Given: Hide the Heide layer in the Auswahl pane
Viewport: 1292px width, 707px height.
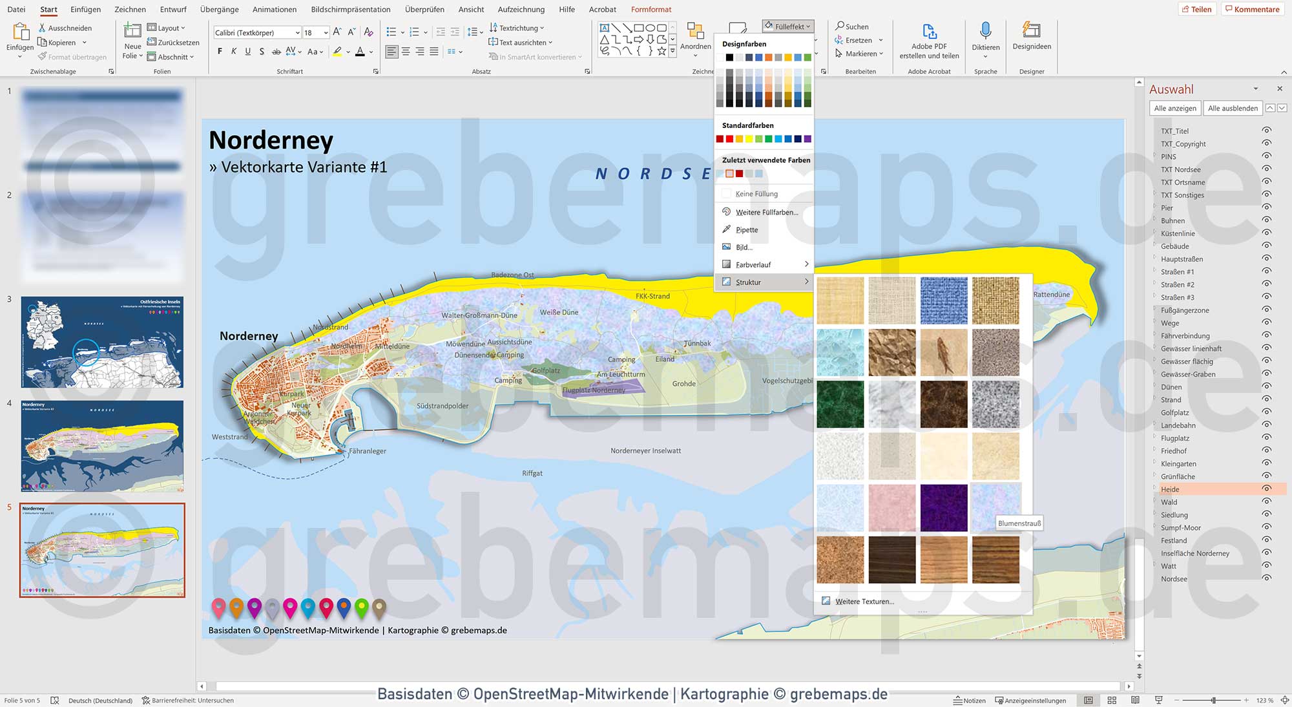Looking at the screenshot, I should tap(1266, 489).
